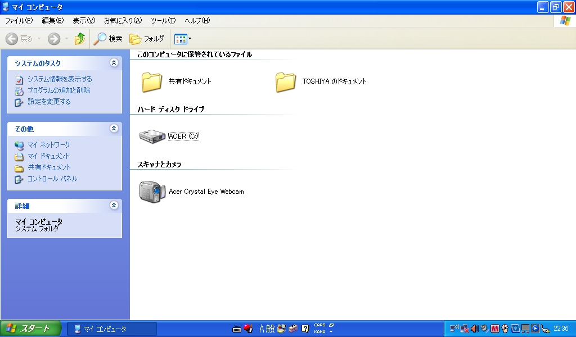Toggle the KANA indicator in language bar
Viewport: 576px width, 337px height.
click(x=319, y=332)
